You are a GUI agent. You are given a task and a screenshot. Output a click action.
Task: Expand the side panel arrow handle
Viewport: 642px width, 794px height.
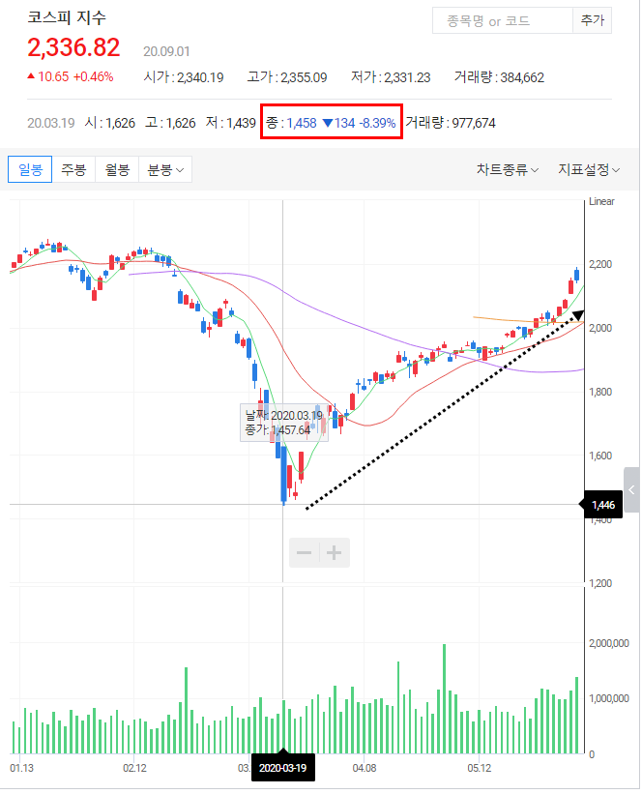click(631, 489)
